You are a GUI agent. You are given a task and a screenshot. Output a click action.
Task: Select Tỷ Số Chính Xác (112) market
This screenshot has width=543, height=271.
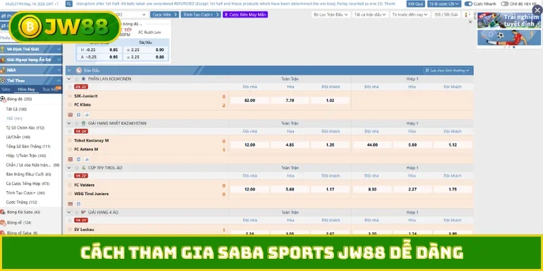pyautogui.click(x=25, y=128)
